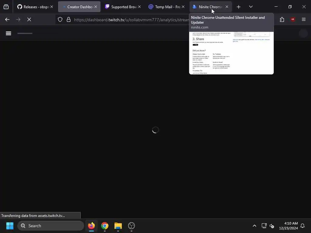The height and width of the screenshot is (233, 311).
Task: Close the Temp Mail tab
Action: click(x=183, y=7)
